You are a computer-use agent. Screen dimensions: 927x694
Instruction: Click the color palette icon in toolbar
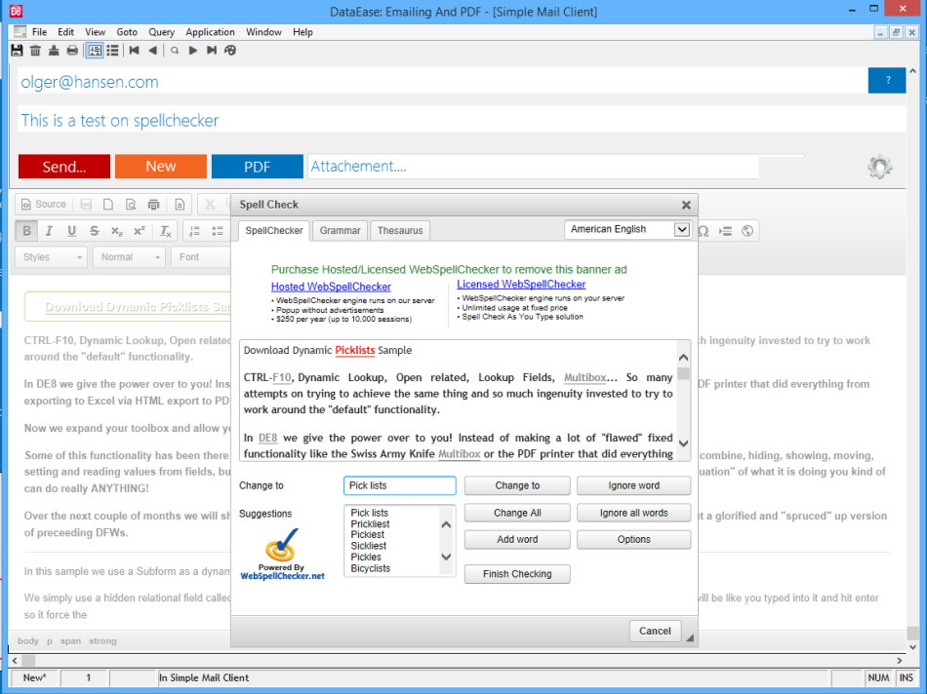(x=230, y=51)
